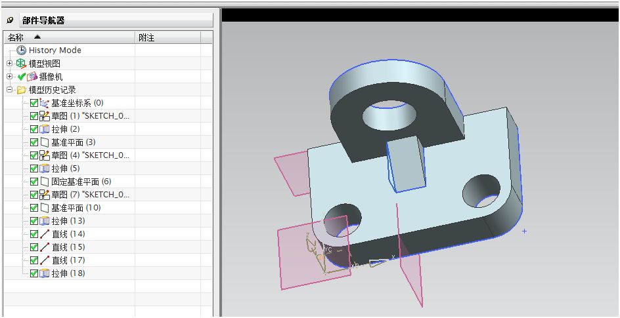Image resolution: width=620 pixels, height=318 pixels.
Task: Select the 模型视图 label
Action: click(x=44, y=64)
